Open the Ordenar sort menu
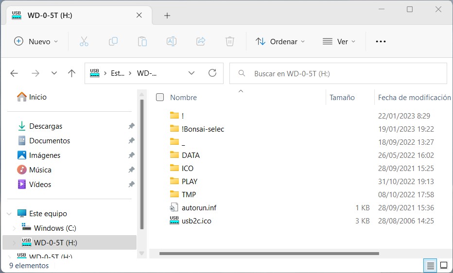The height and width of the screenshot is (273, 453). pos(280,42)
